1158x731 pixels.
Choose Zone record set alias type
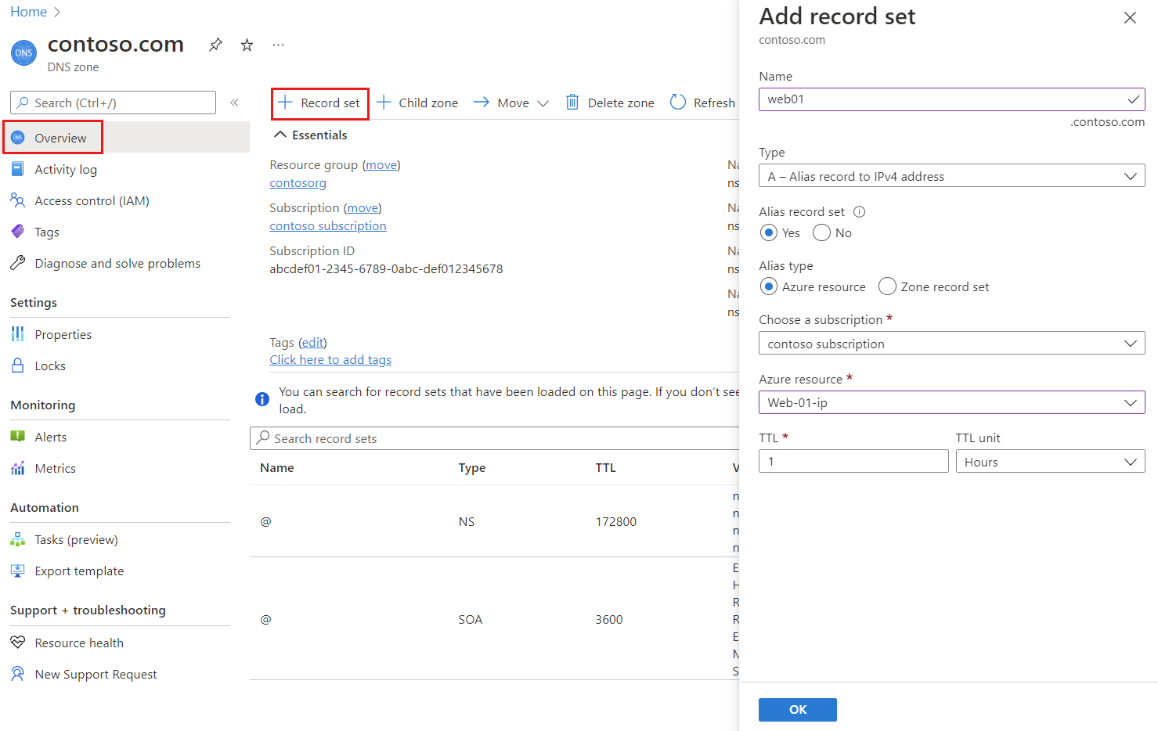tap(887, 287)
